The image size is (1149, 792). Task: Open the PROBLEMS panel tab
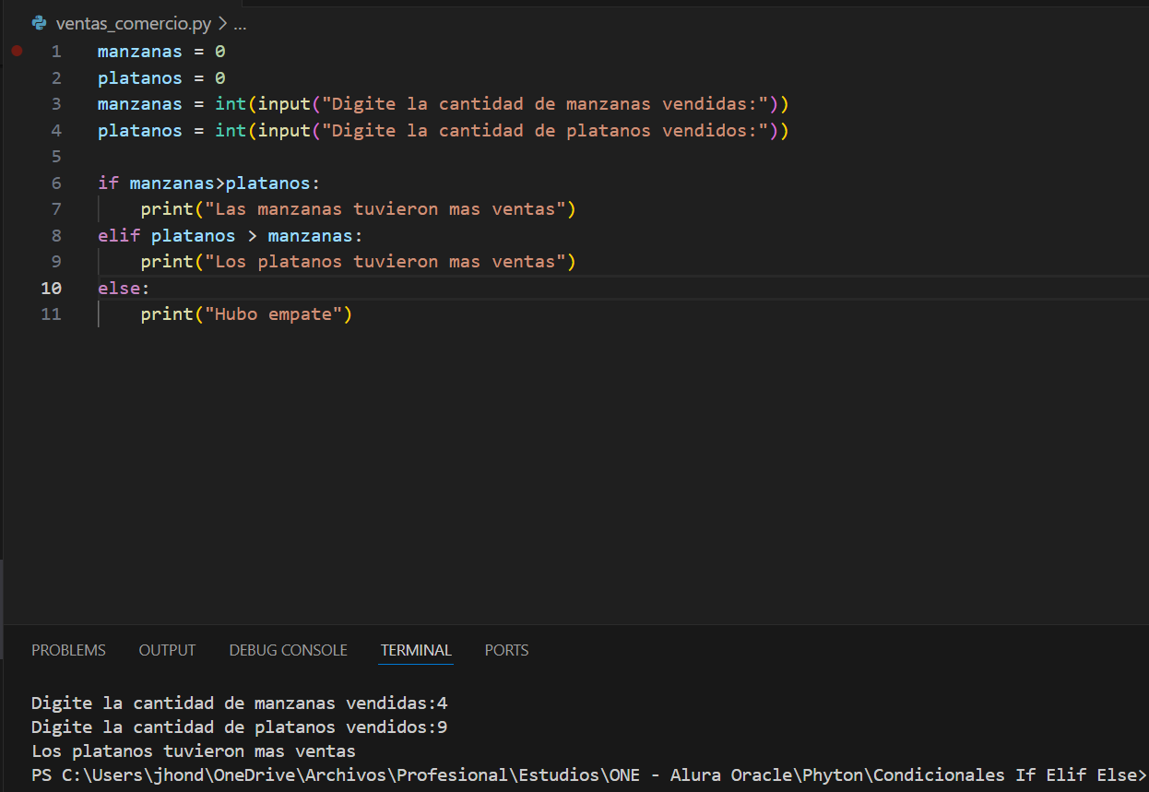click(x=68, y=650)
